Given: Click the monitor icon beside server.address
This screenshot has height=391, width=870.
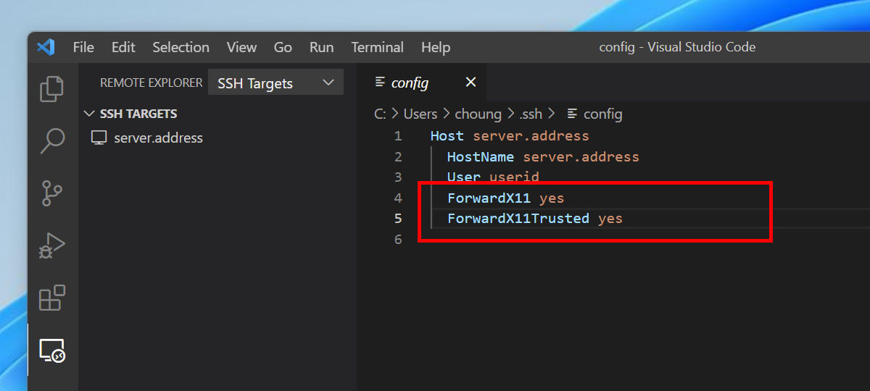Looking at the screenshot, I should pyautogui.click(x=99, y=138).
